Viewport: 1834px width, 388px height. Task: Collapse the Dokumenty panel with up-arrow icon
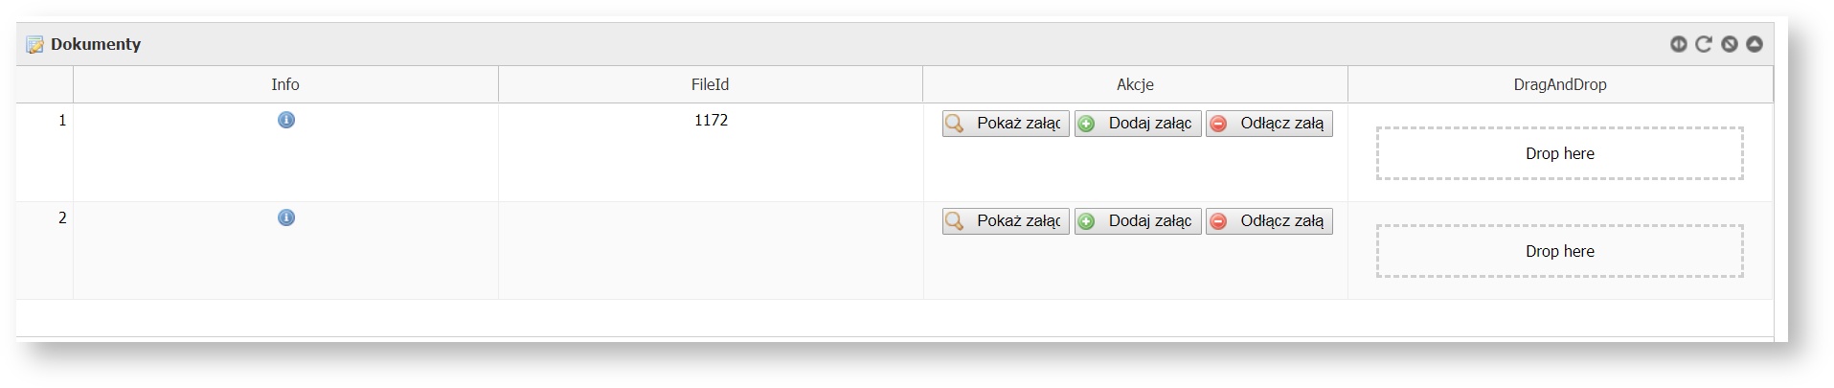point(1755,44)
